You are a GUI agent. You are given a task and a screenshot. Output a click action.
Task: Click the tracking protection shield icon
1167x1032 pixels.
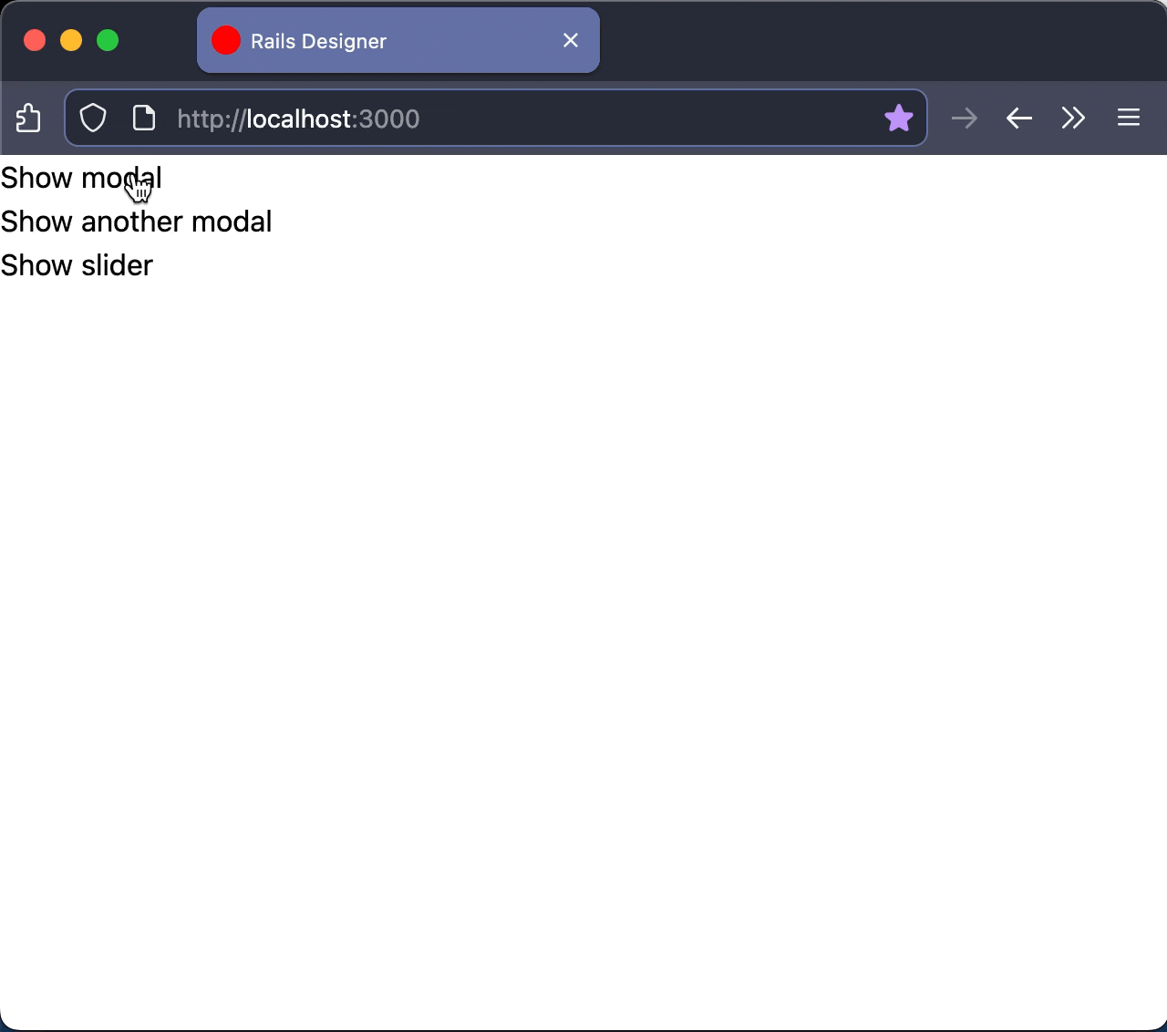tap(93, 119)
